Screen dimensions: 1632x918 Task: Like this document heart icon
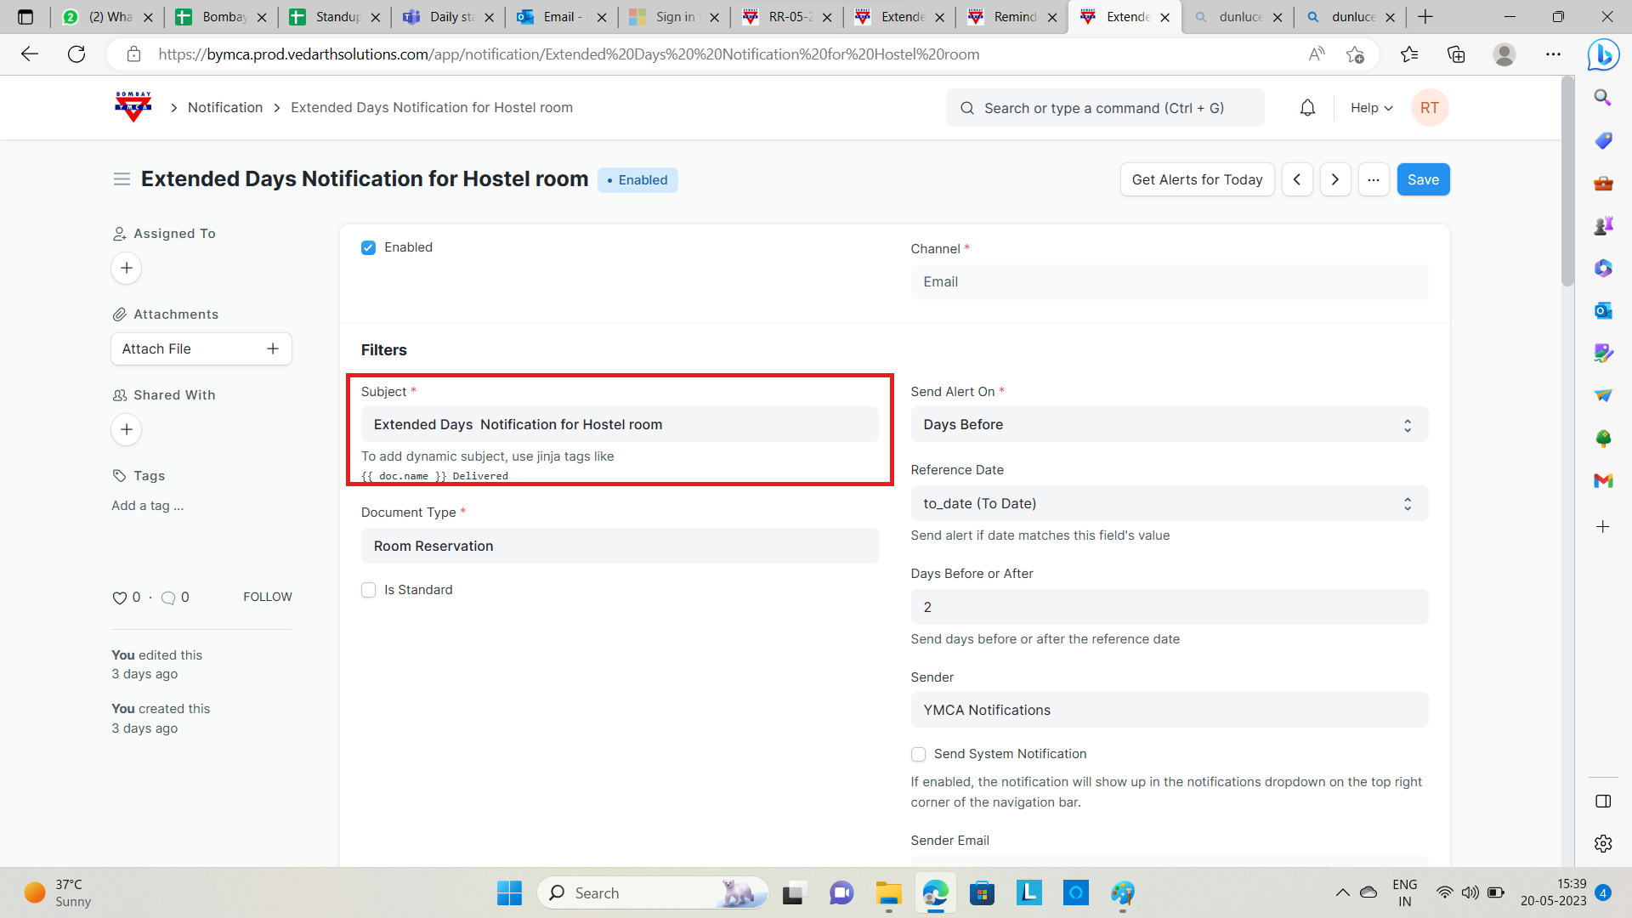119,598
